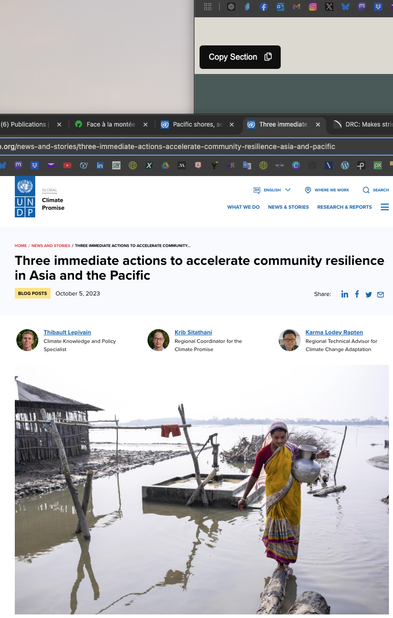Share the article on LinkedIn
The image size is (393, 618).
(x=345, y=294)
